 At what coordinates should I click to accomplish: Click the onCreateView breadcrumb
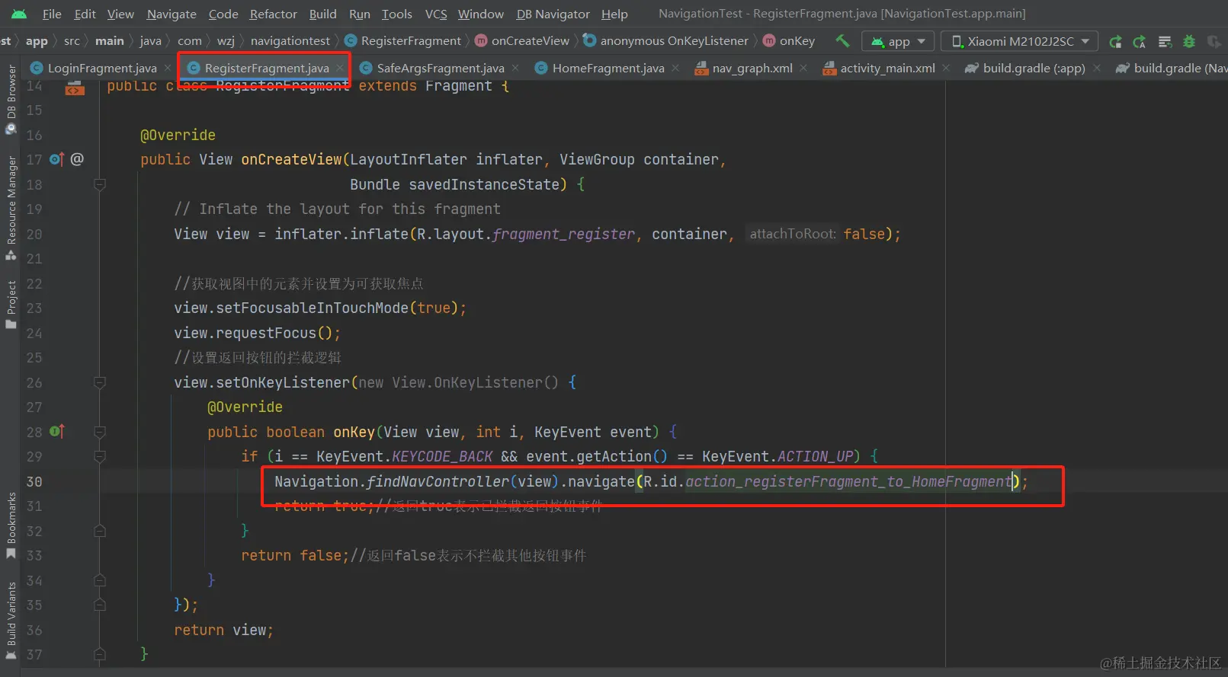coord(522,41)
